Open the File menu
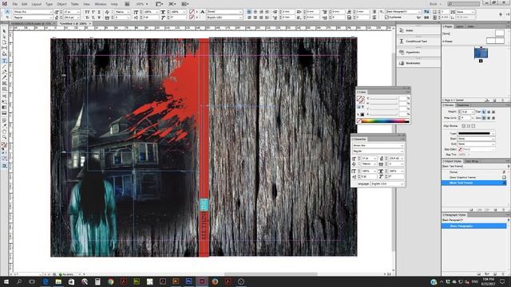 click(x=15, y=4)
